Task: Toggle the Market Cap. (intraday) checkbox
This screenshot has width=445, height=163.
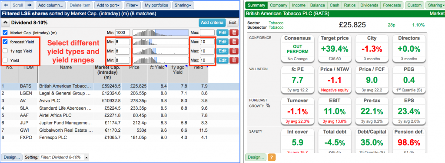Action: [5, 33]
